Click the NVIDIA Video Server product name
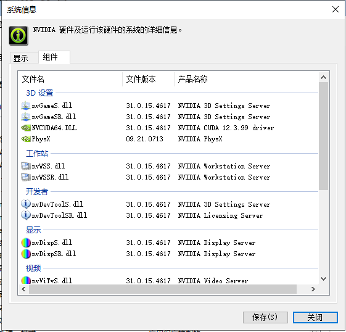This screenshot has width=346, height=332. (x=213, y=281)
